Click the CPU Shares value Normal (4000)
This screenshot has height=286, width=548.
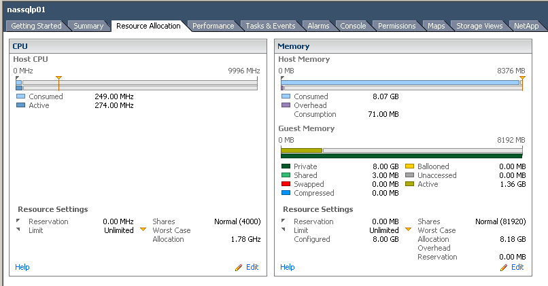(237, 221)
